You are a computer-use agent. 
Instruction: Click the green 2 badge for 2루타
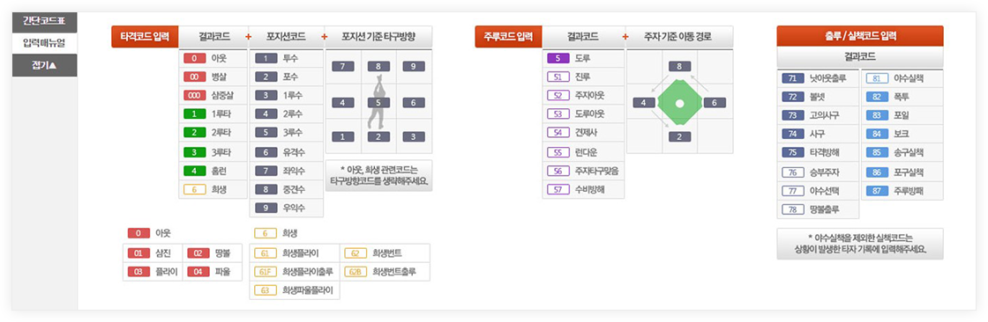195,134
